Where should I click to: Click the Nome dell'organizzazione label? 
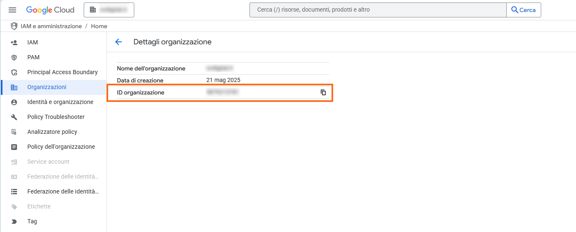tap(151, 68)
